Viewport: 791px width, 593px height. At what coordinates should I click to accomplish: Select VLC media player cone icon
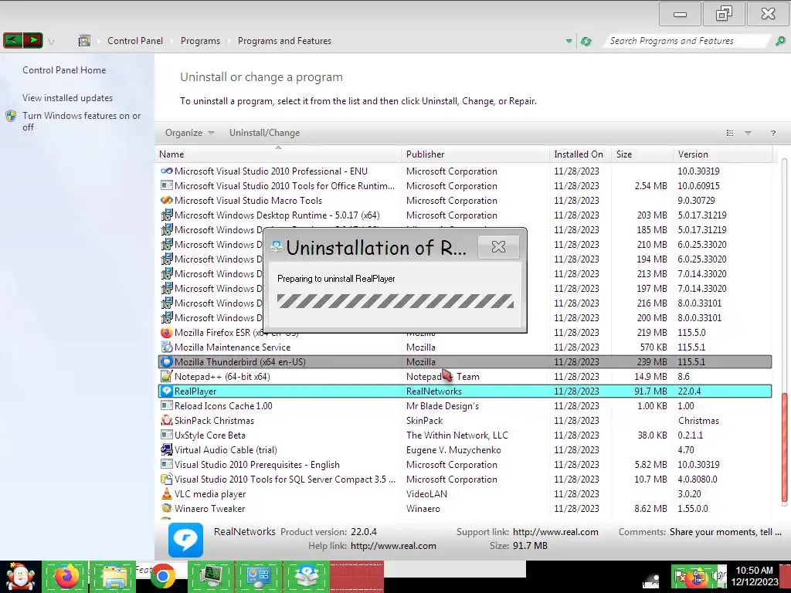click(x=167, y=493)
